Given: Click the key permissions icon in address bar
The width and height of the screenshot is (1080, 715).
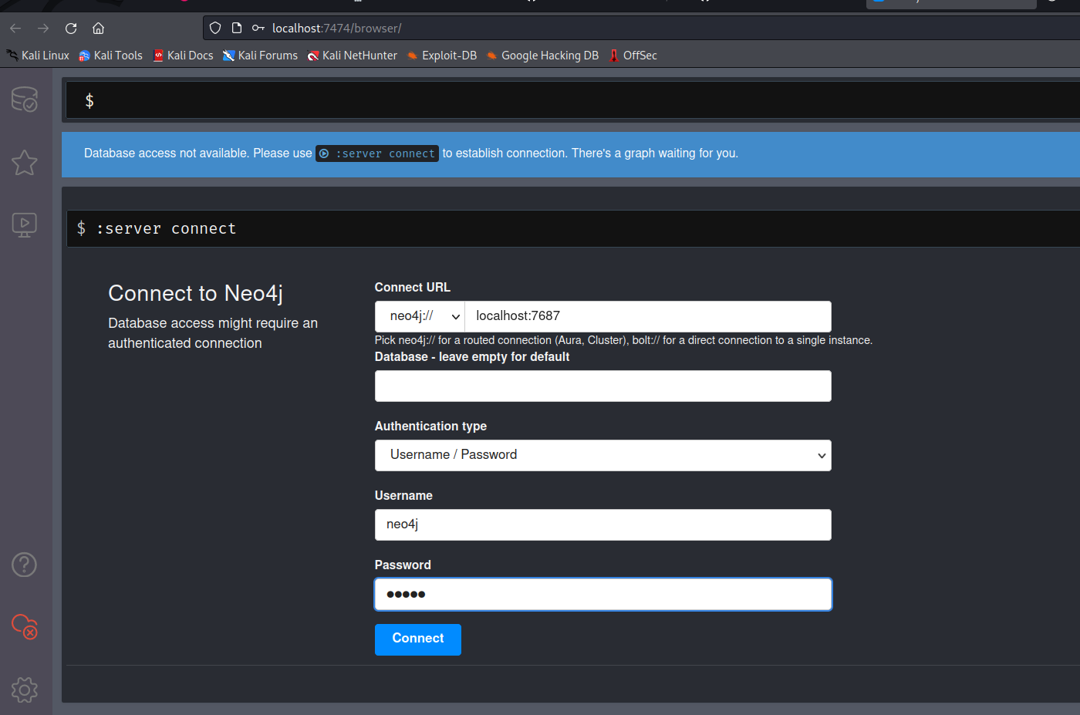Looking at the screenshot, I should tap(258, 29).
